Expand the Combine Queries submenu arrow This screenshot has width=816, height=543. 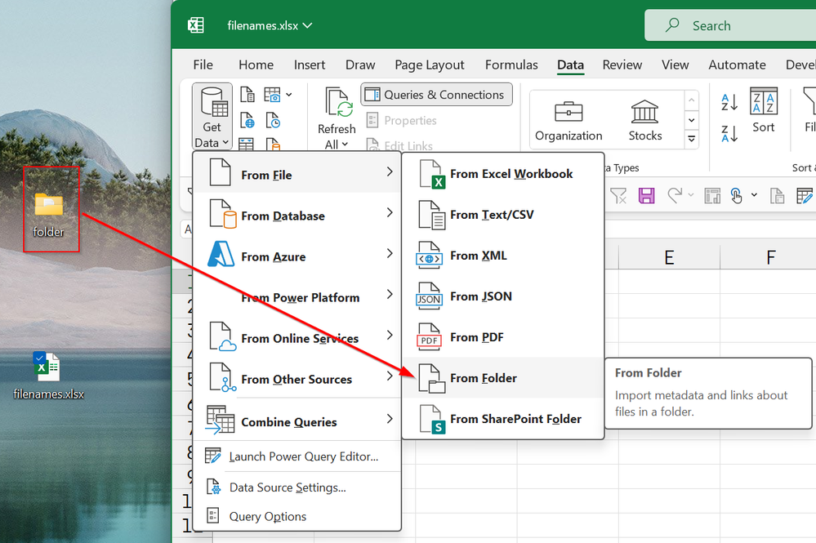coord(390,419)
